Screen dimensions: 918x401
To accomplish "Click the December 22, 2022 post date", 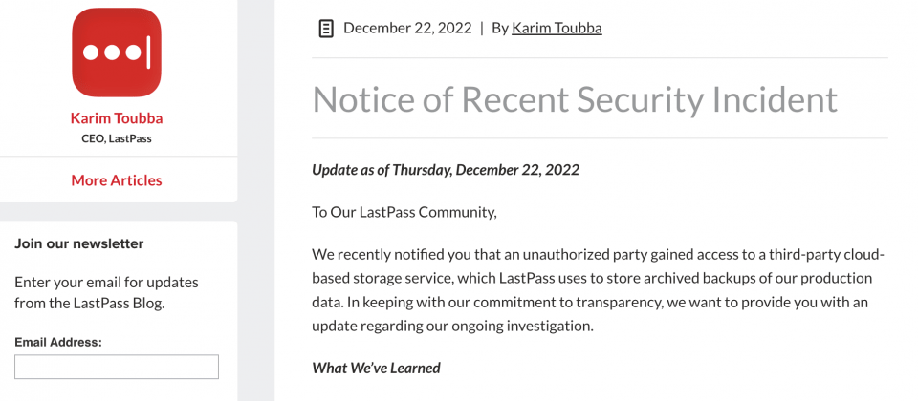I will pos(407,28).
